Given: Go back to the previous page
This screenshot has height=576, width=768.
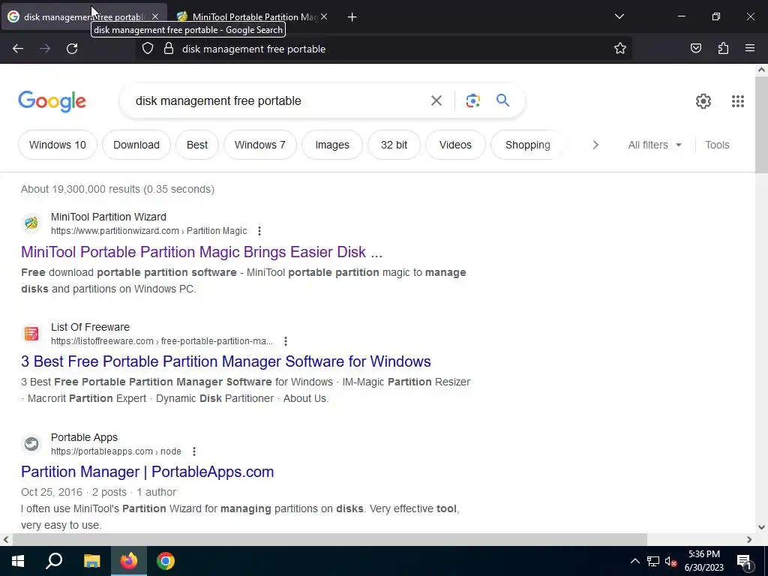Looking at the screenshot, I should tap(18, 49).
